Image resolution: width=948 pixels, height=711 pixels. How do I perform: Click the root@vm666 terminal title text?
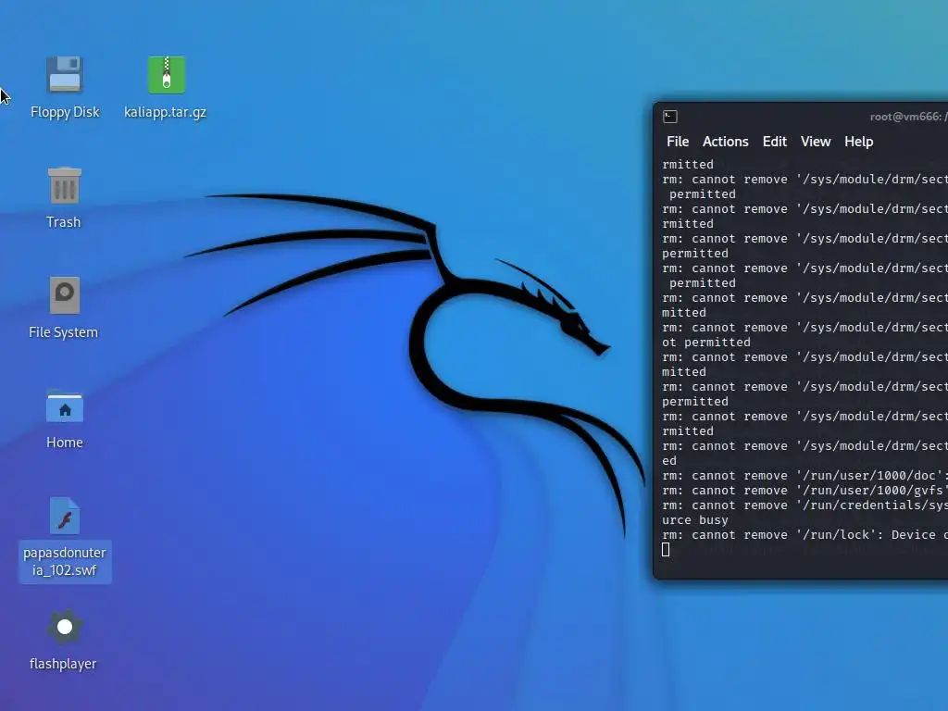point(908,117)
